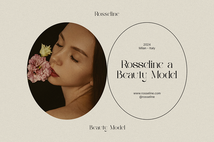Select the 2024 year text
The image size is (214, 142).
pos(147,45)
